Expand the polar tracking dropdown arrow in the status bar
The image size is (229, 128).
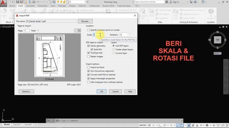click(168, 125)
